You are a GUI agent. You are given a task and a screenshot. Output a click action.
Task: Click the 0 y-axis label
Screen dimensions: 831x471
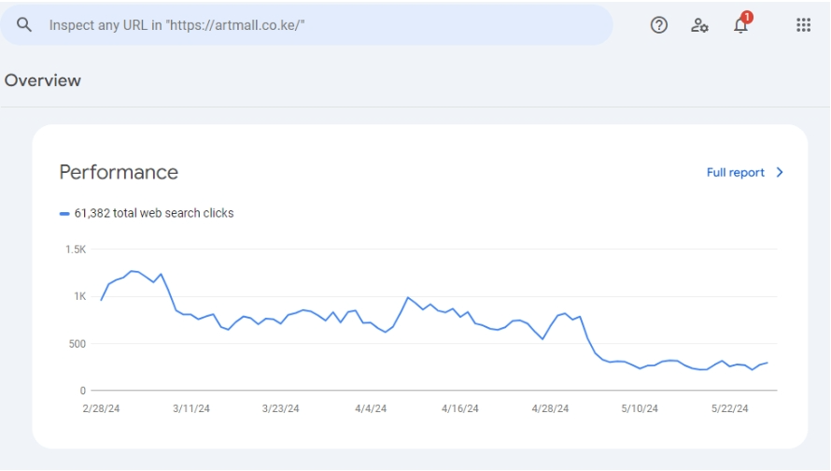point(83,391)
